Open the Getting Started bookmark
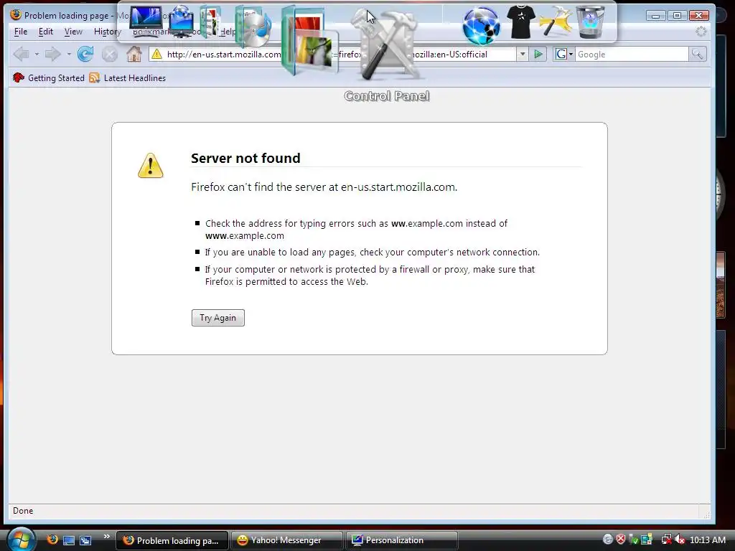The height and width of the screenshot is (551, 735). coord(49,77)
